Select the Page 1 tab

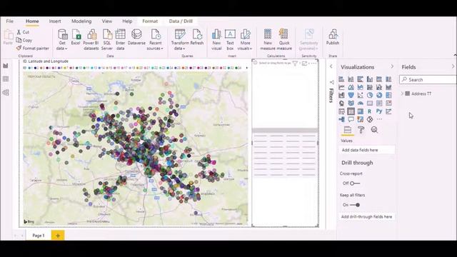point(39,236)
